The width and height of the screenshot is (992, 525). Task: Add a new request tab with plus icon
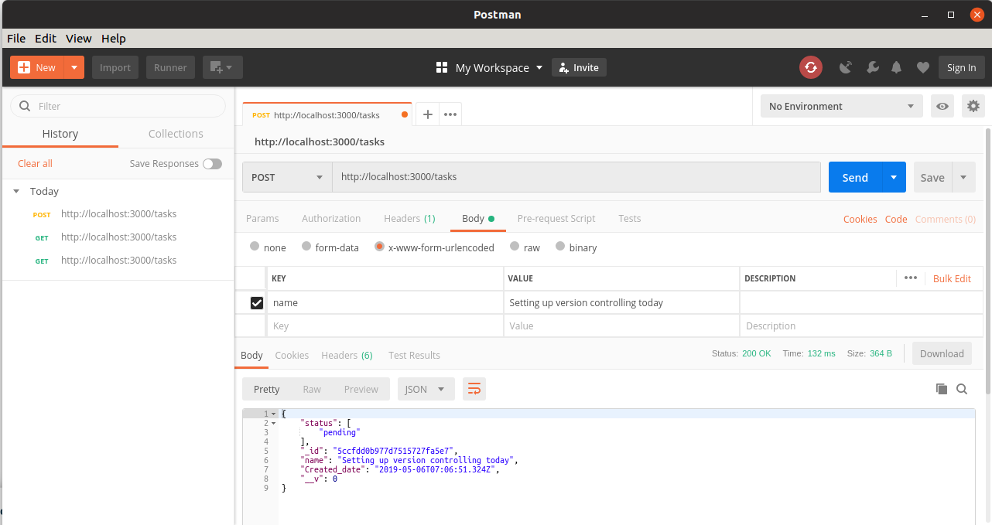427,114
